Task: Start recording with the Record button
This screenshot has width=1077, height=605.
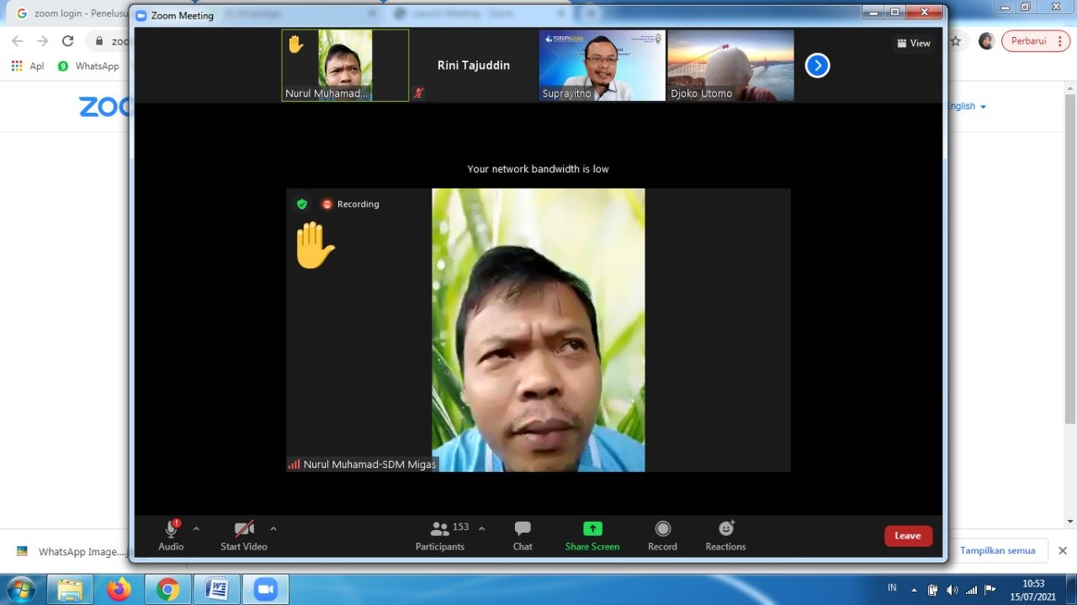Action: (662, 529)
